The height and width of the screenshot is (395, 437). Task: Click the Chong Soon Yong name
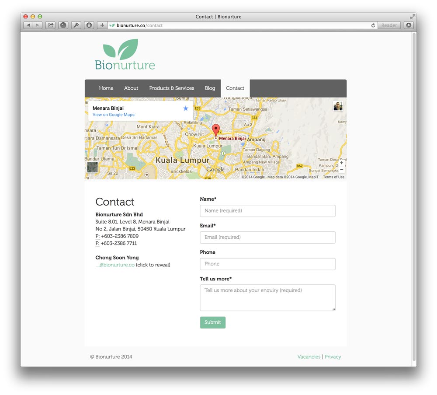click(117, 258)
